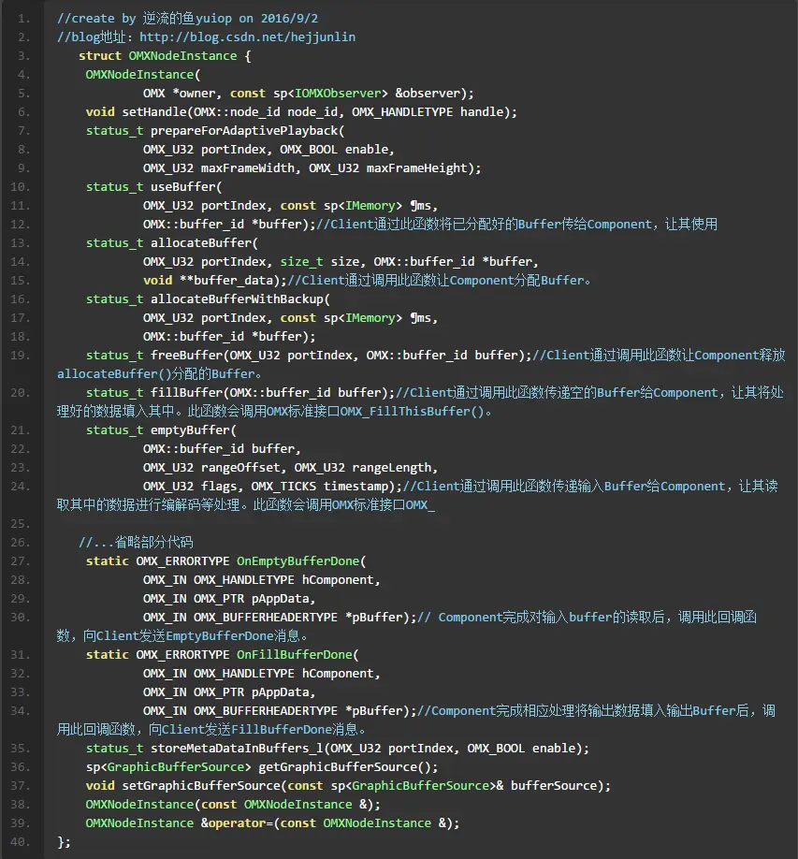This screenshot has width=798, height=859.
Task: Click IOMXObserver type on line 5
Action: click(338, 94)
